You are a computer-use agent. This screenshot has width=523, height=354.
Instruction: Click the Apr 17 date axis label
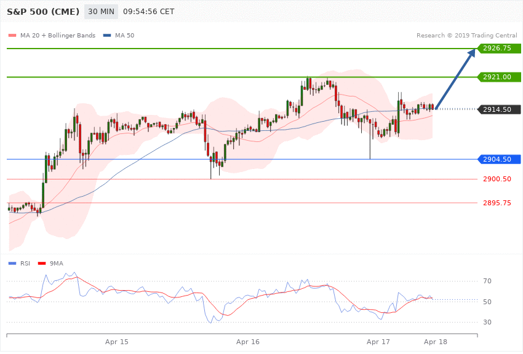(378, 342)
